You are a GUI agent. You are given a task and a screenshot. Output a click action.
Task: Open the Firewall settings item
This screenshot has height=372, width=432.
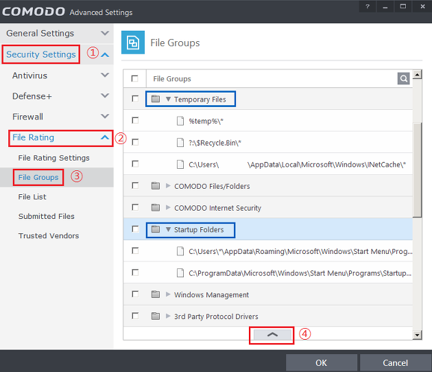[27, 117]
